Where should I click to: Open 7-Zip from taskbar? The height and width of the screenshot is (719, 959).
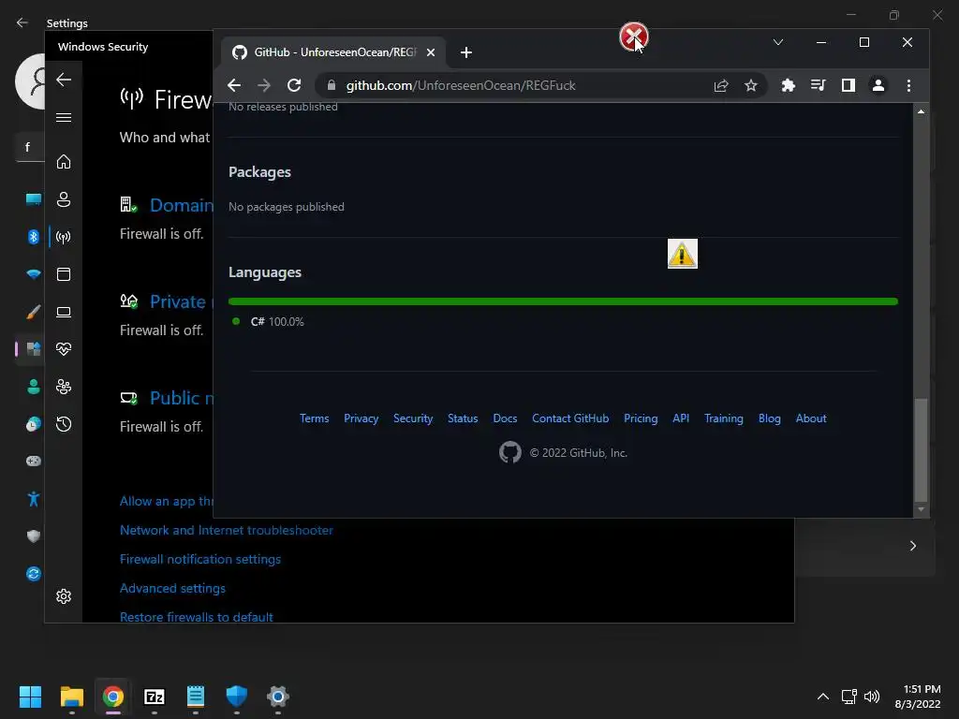click(155, 697)
